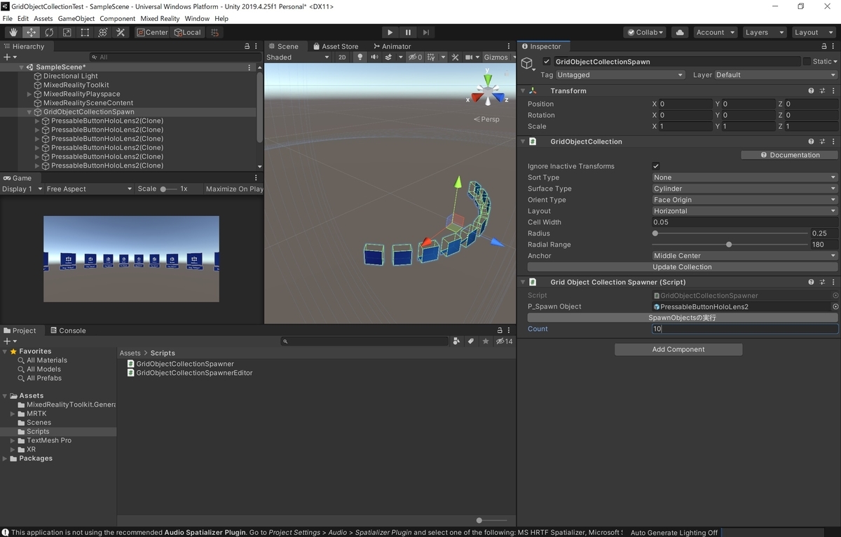This screenshot has width=841, height=537.
Task: Open the cloud services icon
Action: click(679, 32)
